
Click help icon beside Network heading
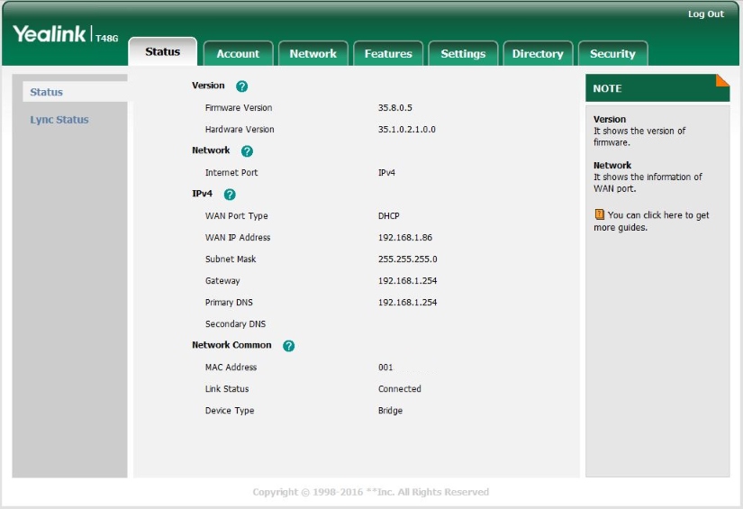click(247, 151)
